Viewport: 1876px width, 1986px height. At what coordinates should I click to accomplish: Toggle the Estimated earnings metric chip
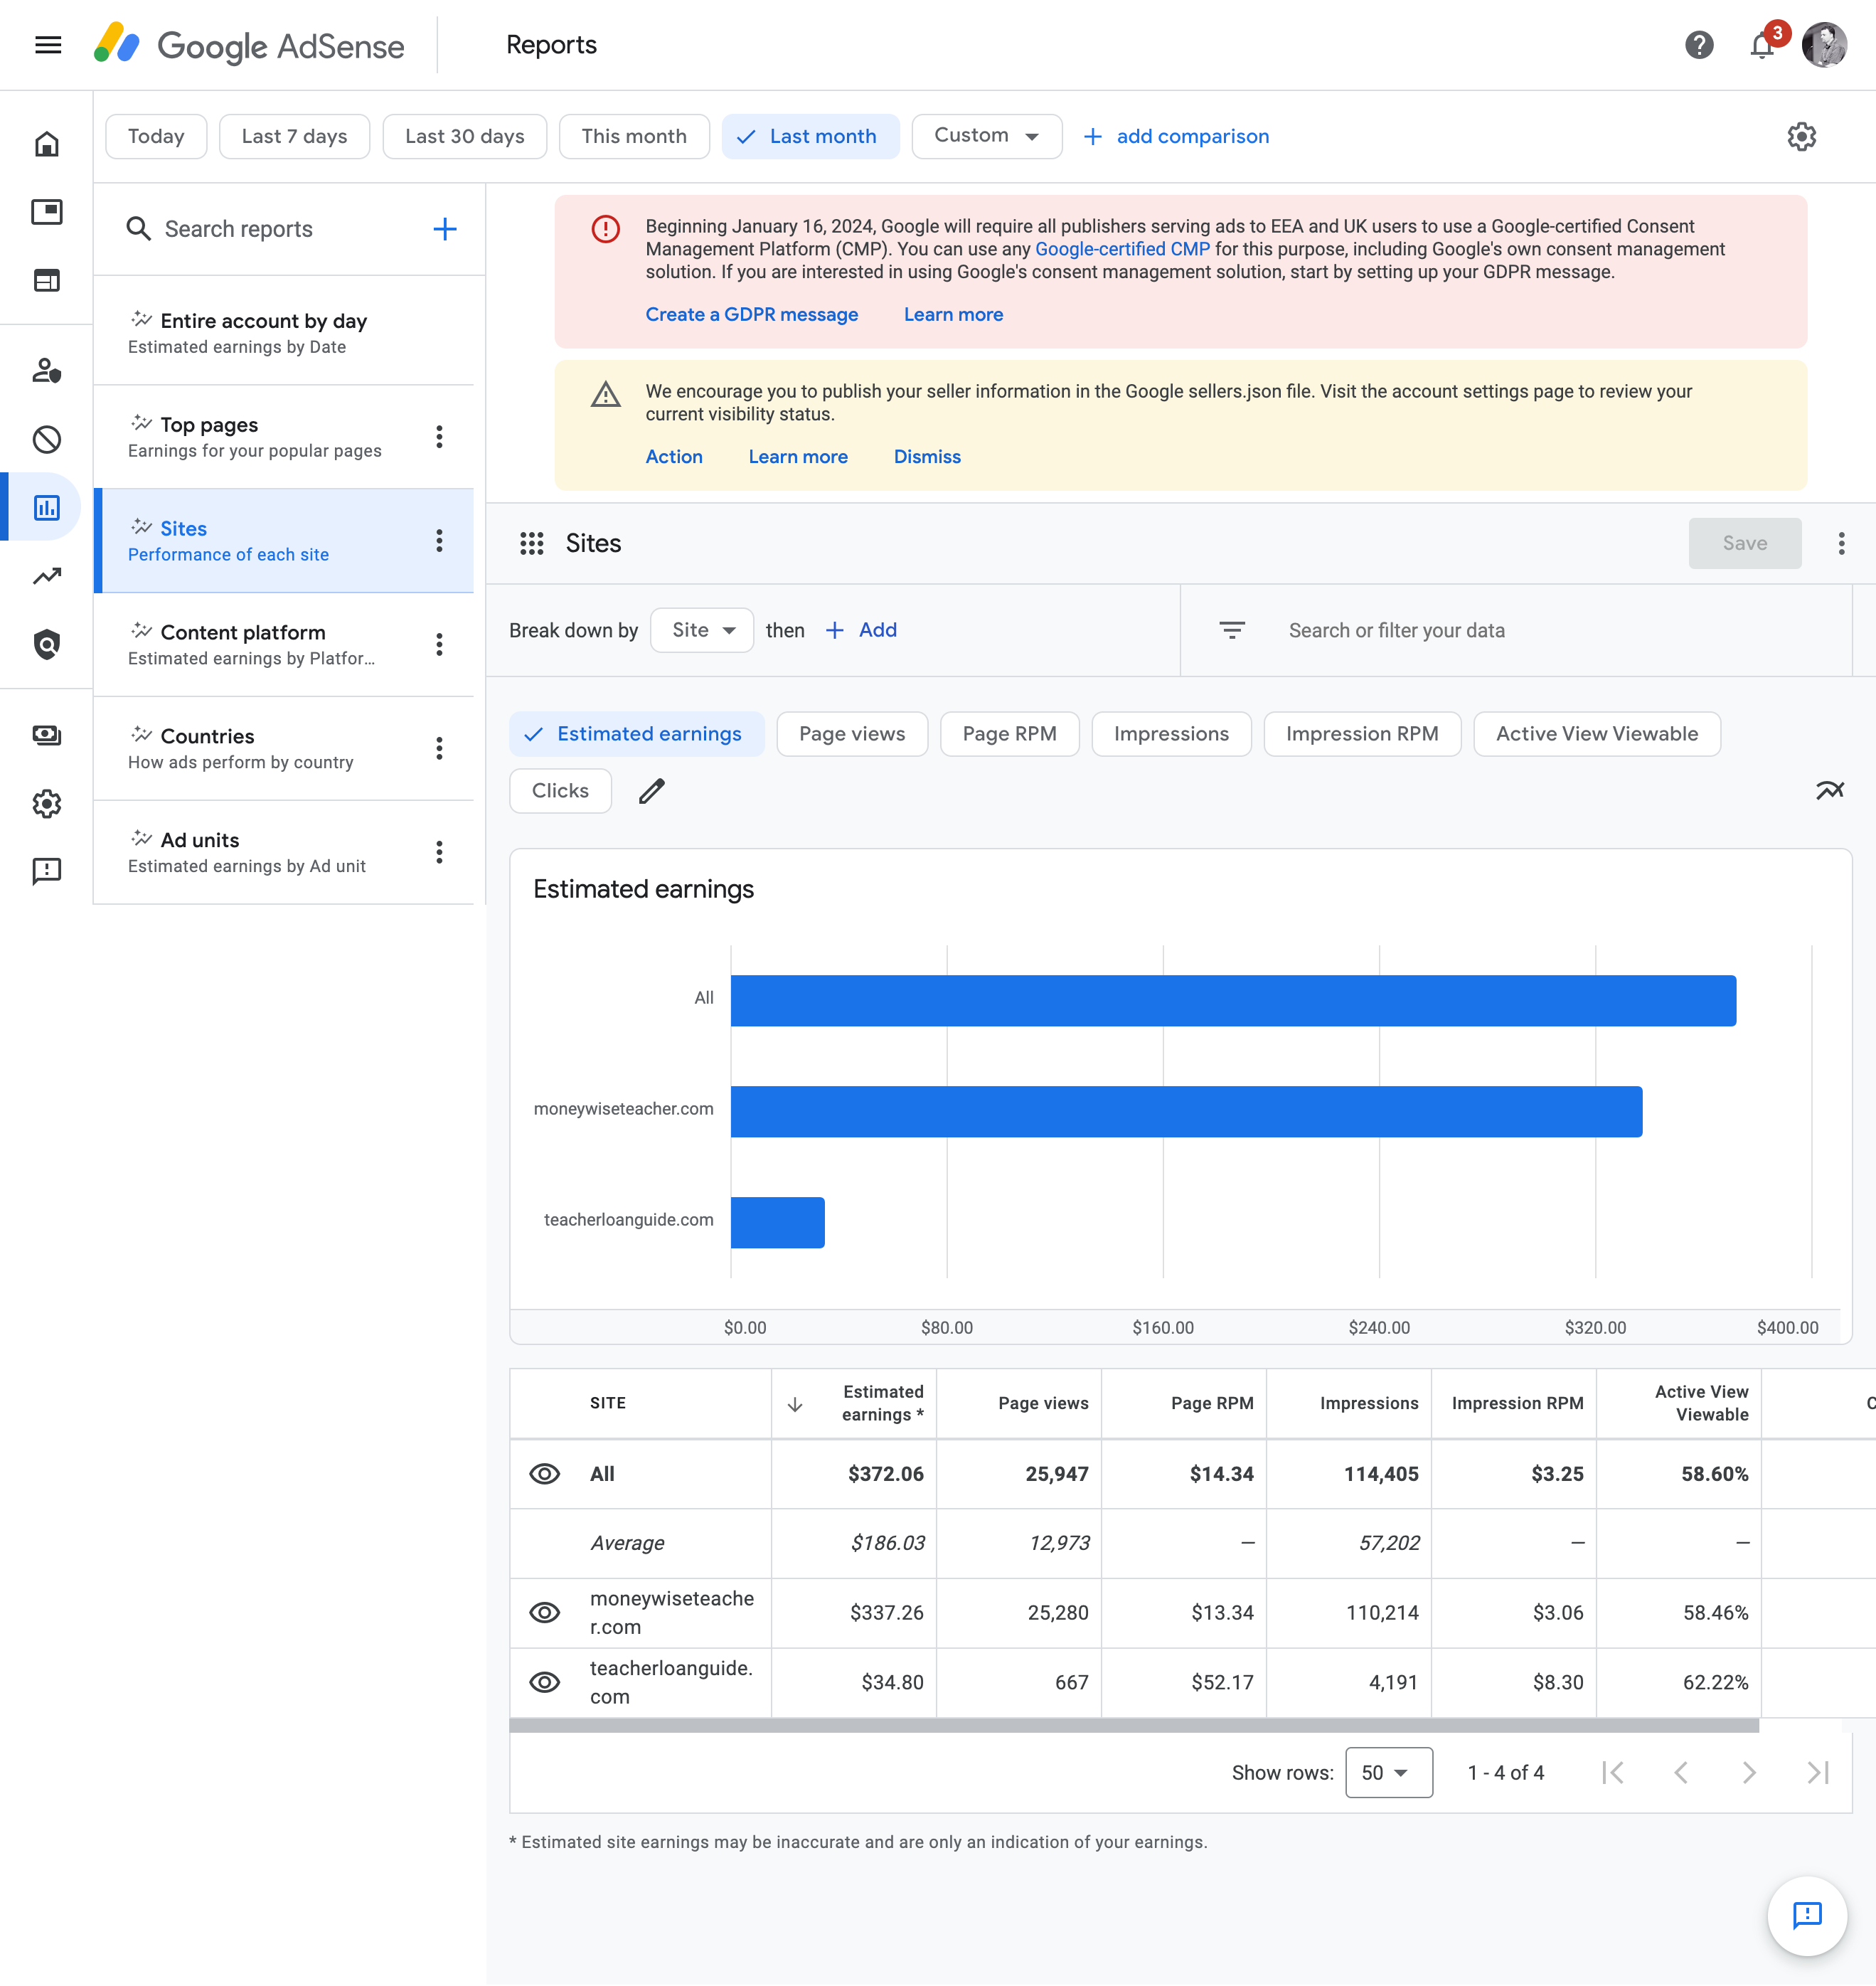637,734
